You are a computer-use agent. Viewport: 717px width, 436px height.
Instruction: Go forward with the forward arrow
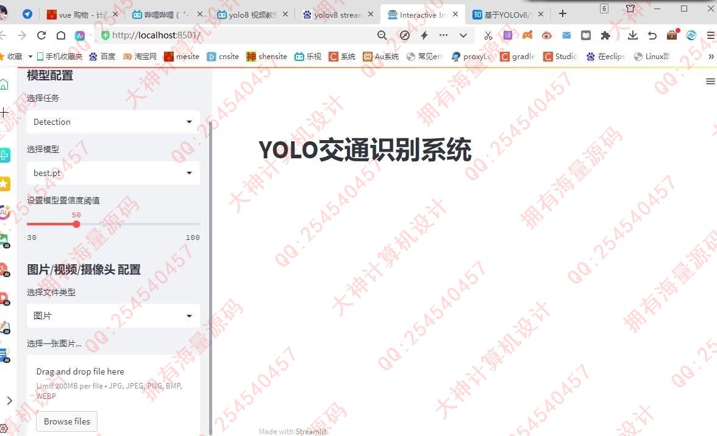[21, 35]
